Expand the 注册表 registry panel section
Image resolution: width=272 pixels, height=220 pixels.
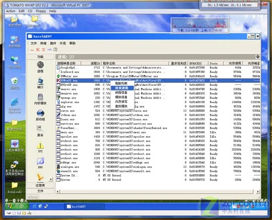coord(41,185)
